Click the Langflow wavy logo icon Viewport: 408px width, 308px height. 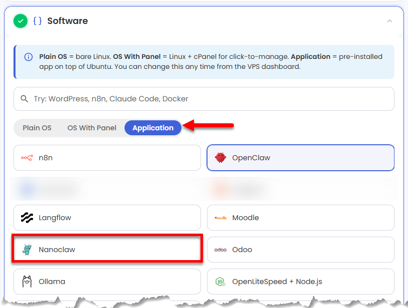click(x=27, y=218)
